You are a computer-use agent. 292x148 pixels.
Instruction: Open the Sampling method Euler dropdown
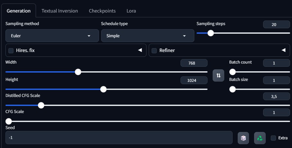coord(52,36)
